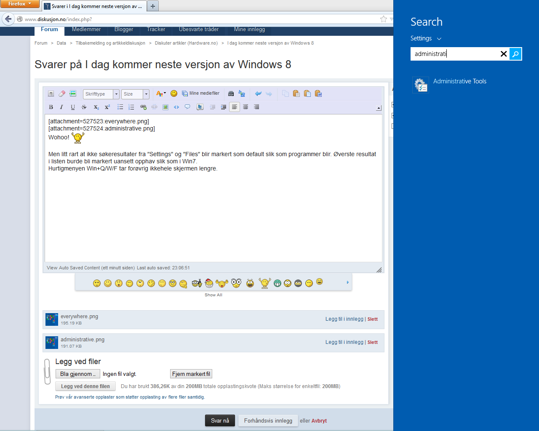Click the Legg ved denne filen button
Viewport: 539px width, 431px height.
point(85,386)
